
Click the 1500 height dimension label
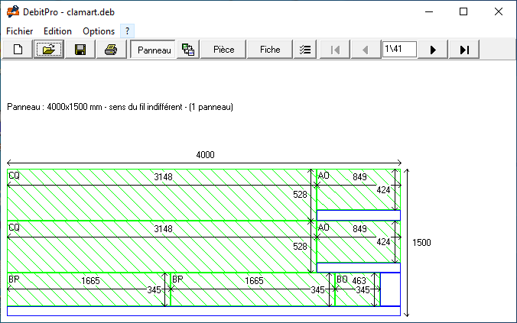(421, 243)
